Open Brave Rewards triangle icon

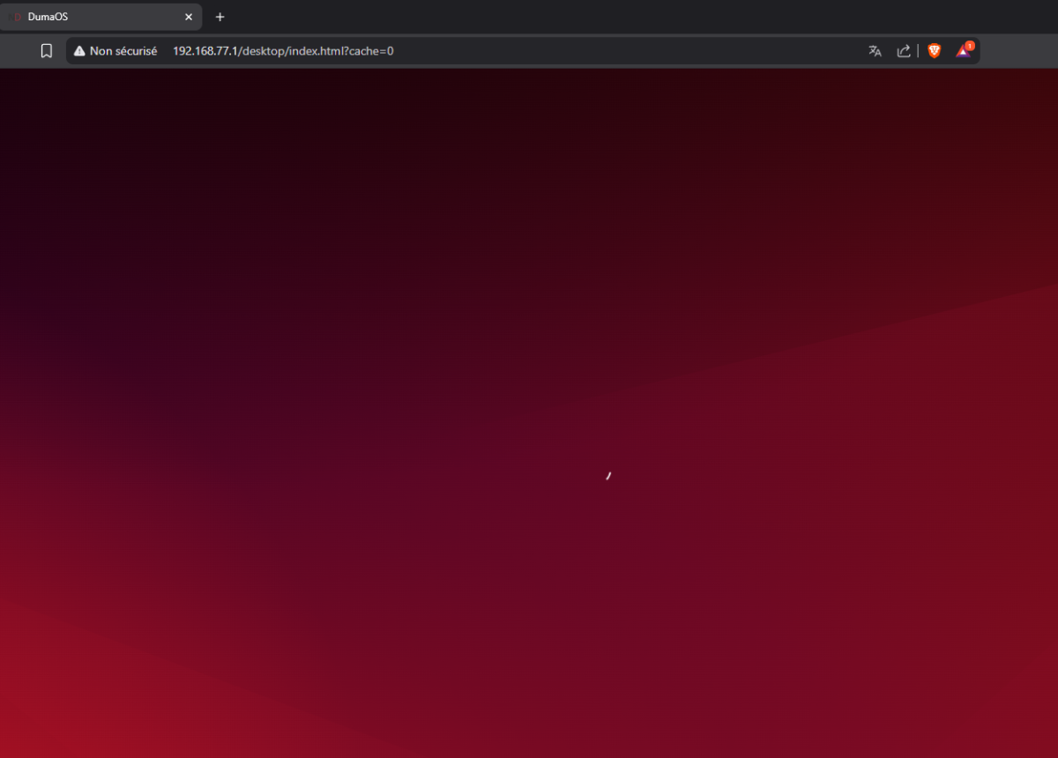tap(963, 52)
